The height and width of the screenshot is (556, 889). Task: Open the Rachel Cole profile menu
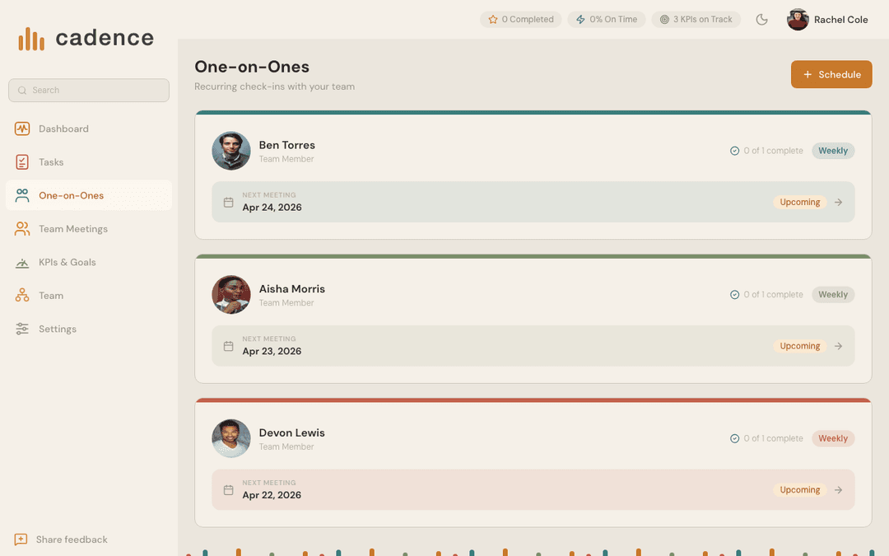[828, 20]
